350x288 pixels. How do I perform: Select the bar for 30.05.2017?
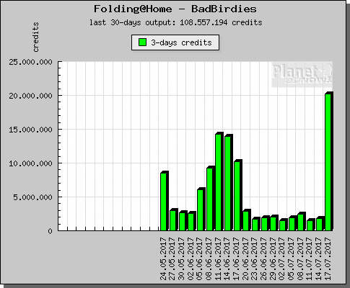tap(183, 221)
